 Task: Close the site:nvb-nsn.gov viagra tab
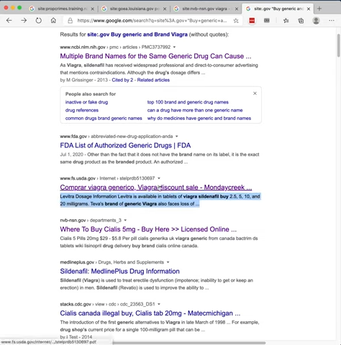tap(237, 9)
